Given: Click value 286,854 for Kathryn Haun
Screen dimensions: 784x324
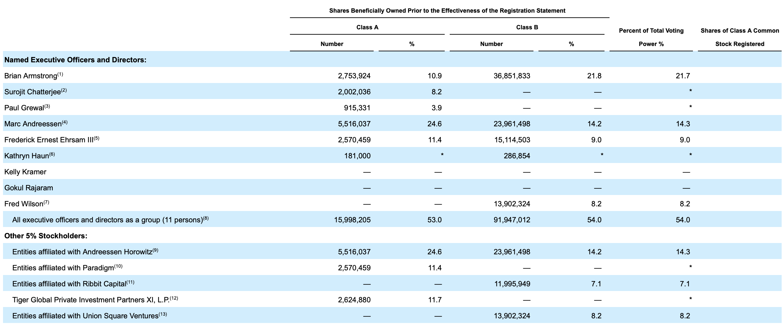Looking at the screenshot, I should [x=517, y=156].
